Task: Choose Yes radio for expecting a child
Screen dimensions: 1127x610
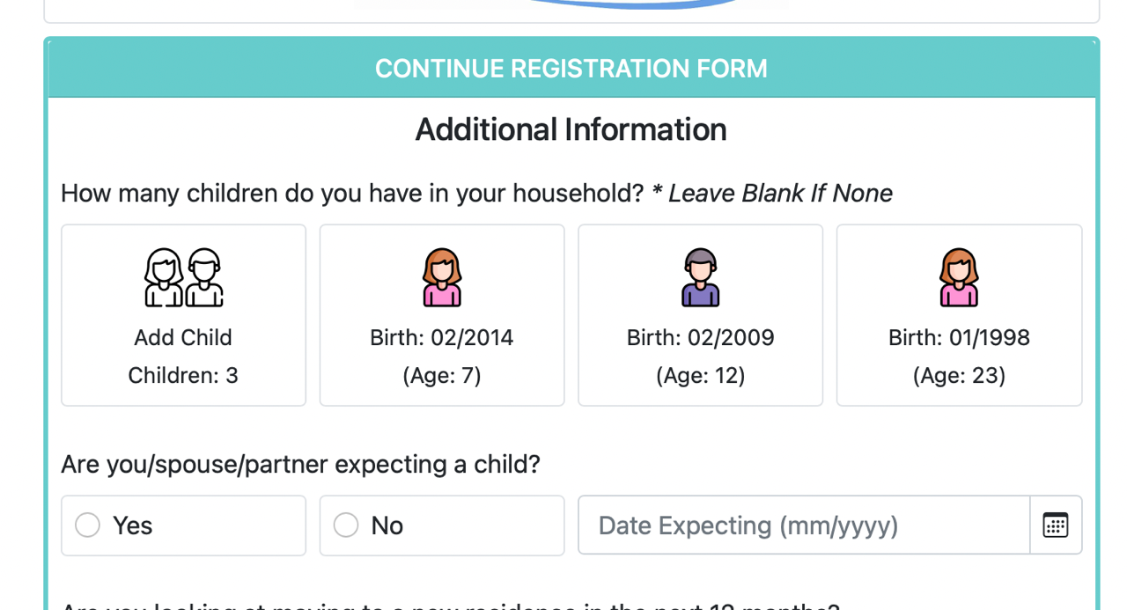Action: [87, 525]
